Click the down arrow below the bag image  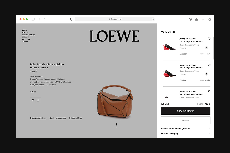click(x=116, y=124)
